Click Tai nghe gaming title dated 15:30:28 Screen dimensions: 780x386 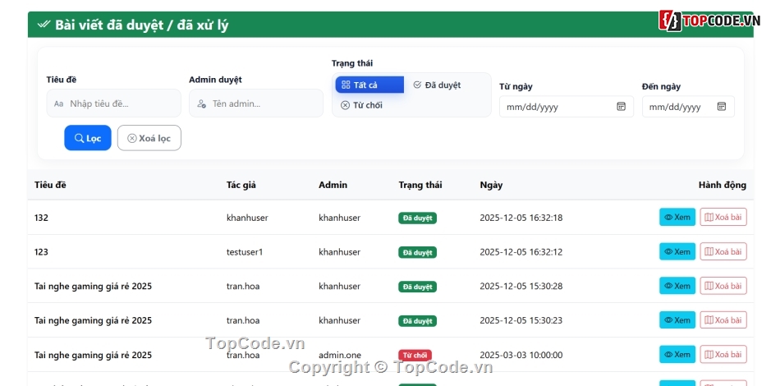93,287
